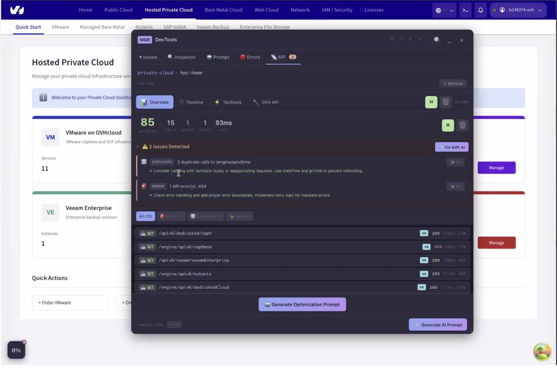Switch to the Managed Bare Metal sub-tab
The image size is (557, 368).
[102, 27]
